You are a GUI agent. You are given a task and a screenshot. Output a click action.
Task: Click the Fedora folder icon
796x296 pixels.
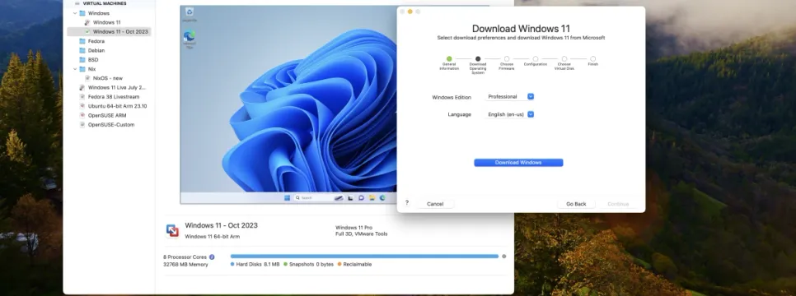tap(82, 41)
